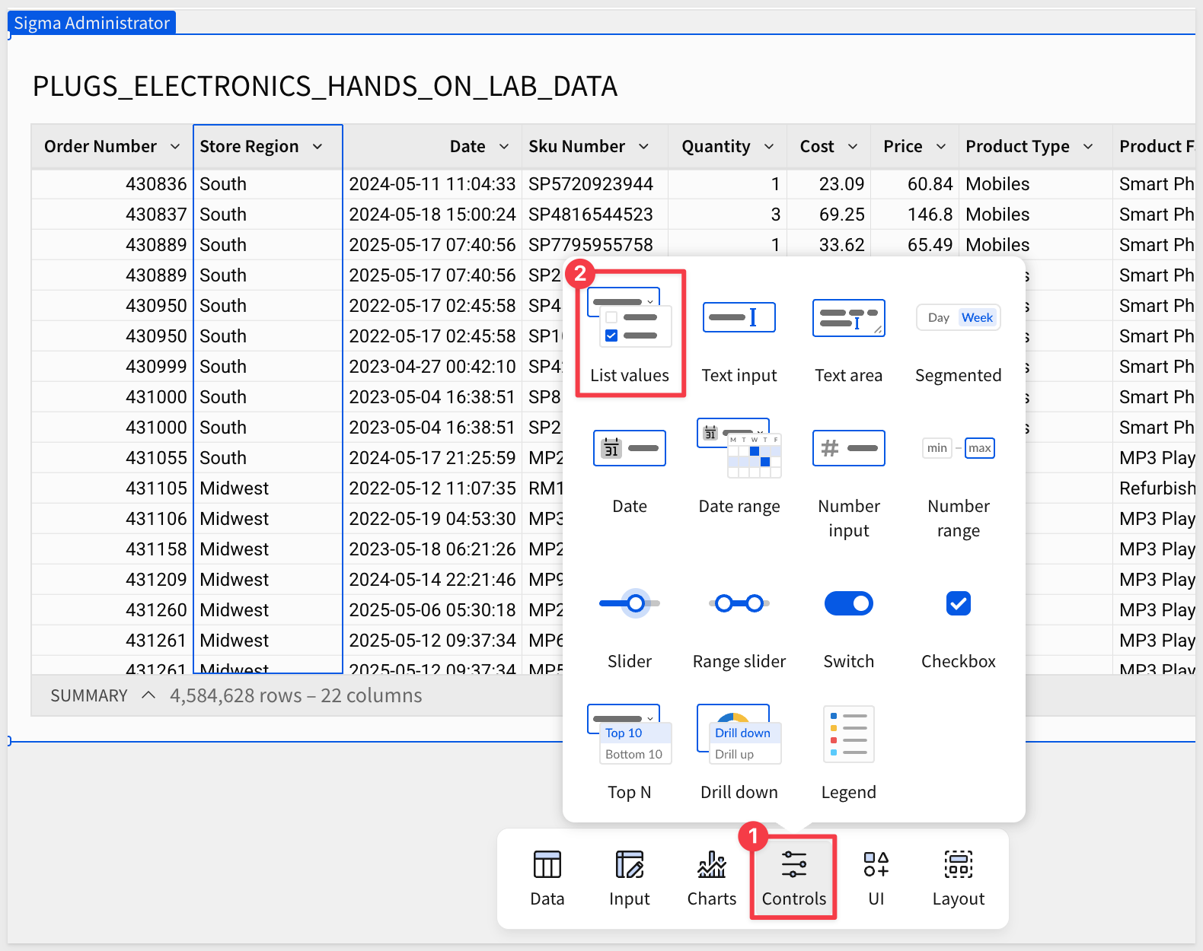
Task: Switch to the Layout toolbar tab
Action: pyautogui.click(x=958, y=879)
